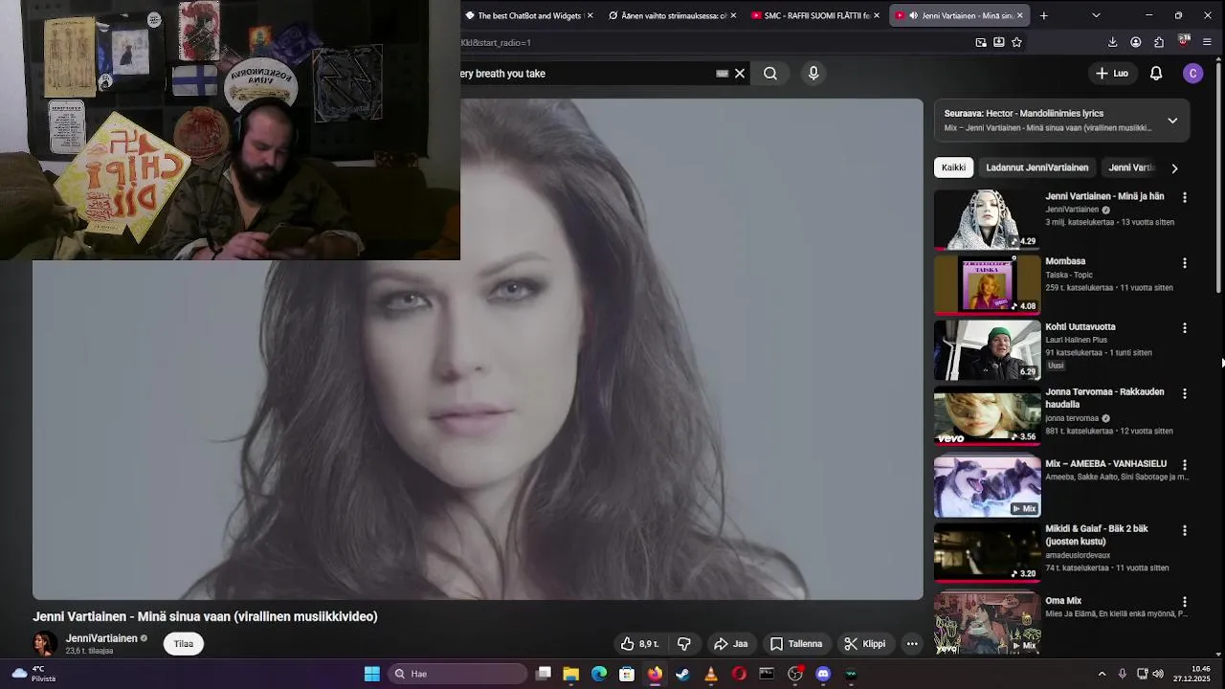Open browser extensions puzzle icon
1225x689 pixels.
tap(1159, 42)
